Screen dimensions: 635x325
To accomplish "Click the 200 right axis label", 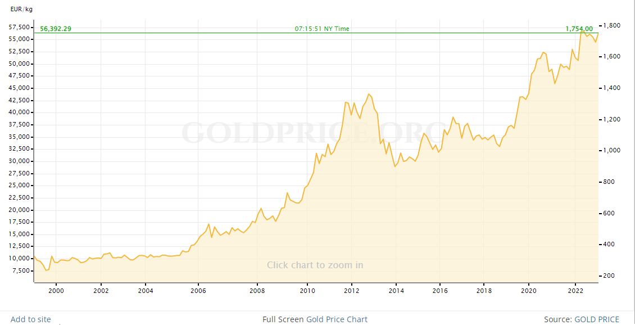I will coord(609,276).
